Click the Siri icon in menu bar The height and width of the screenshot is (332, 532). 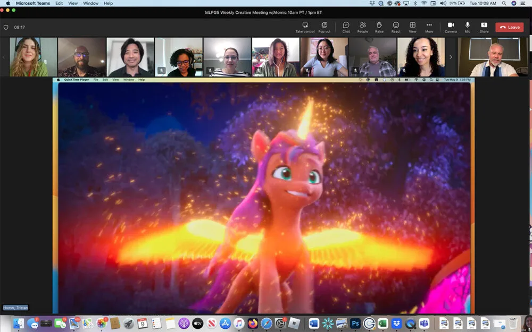(514, 3)
